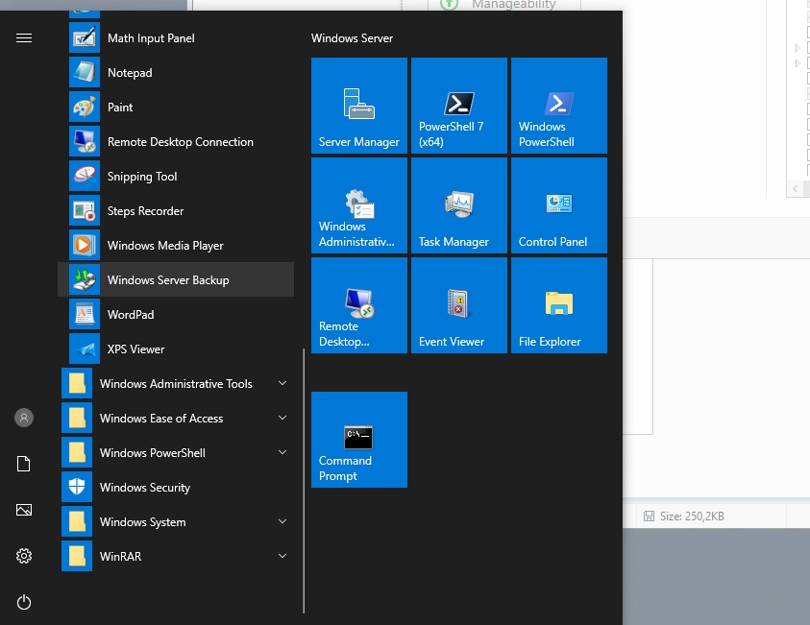The image size is (810, 625).
Task: Open the Server Manager tile
Action: click(x=359, y=106)
